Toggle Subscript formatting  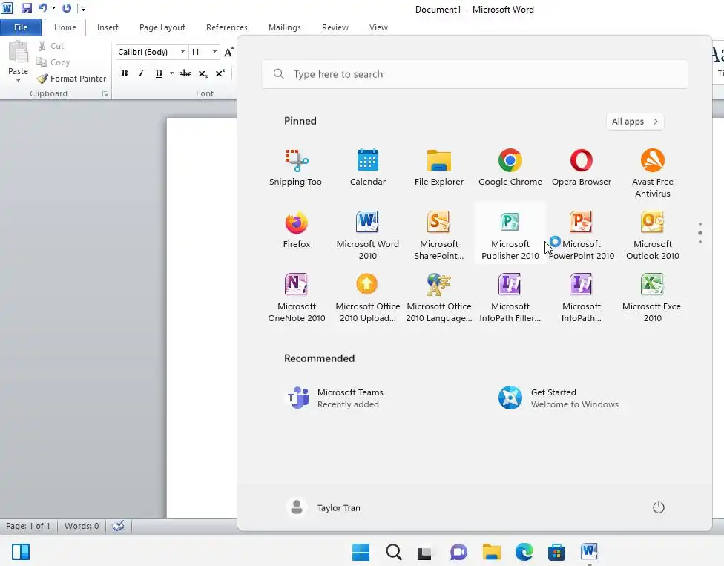tap(203, 73)
